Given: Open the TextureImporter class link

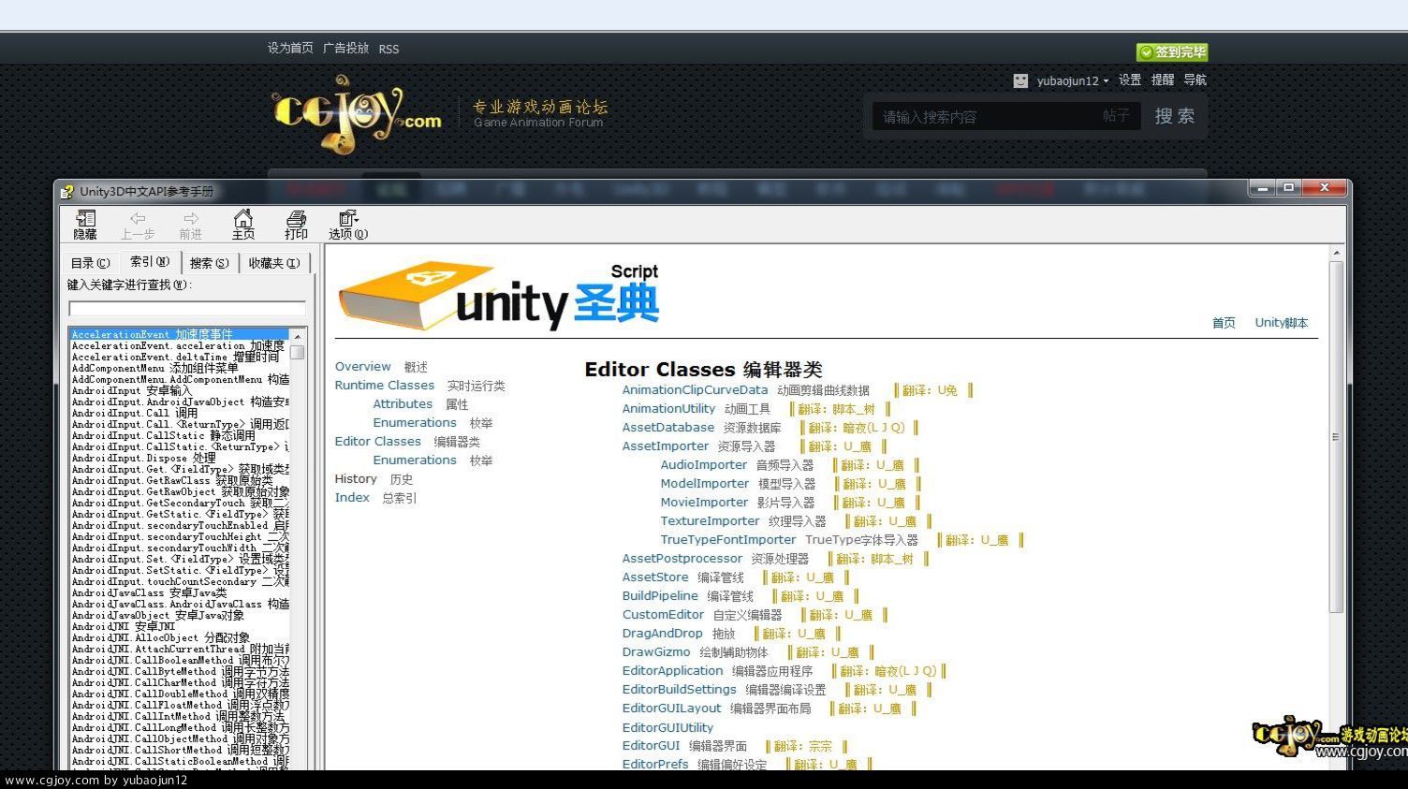Looking at the screenshot, I should 710,521.
